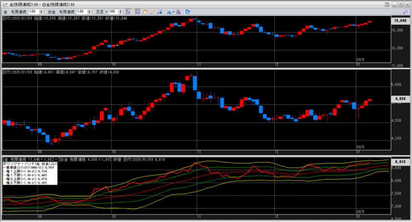Click the 13,646 current price marker on gold chart
The width and height of the screenshot is (412, 222).
click(x=400, y=20)
